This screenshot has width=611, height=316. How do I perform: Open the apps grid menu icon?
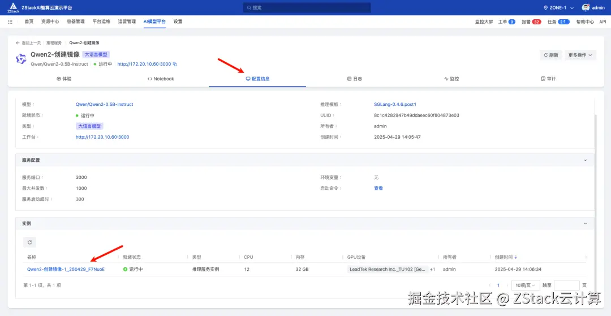click(x=10, y=22)
